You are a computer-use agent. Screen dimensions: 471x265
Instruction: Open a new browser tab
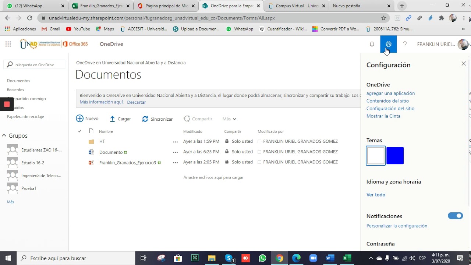click(402, 6)
